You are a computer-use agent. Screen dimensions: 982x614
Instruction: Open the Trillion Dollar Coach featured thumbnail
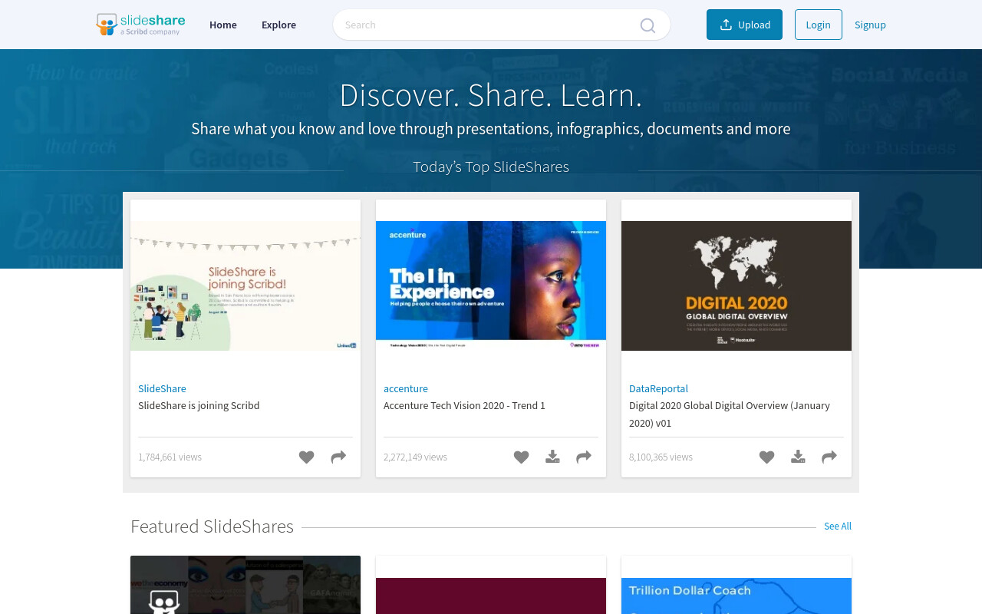click(x=736, y=596)
